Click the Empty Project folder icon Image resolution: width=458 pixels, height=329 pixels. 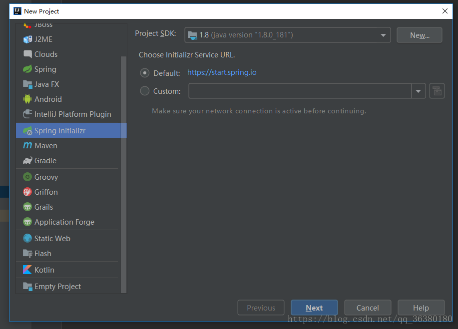pyautogui.click(x=27, y=287)
